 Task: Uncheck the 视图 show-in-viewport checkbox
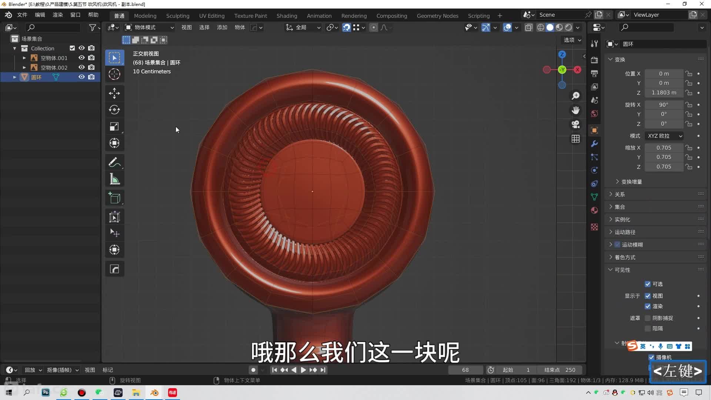(x=648, y=296)
